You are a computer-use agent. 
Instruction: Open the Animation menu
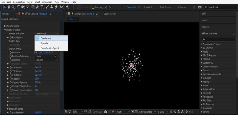click(47, 2)
